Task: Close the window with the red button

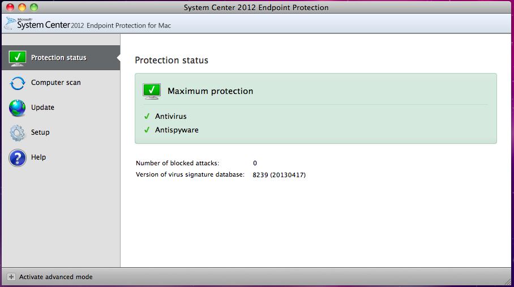Action: click(10, 7)
